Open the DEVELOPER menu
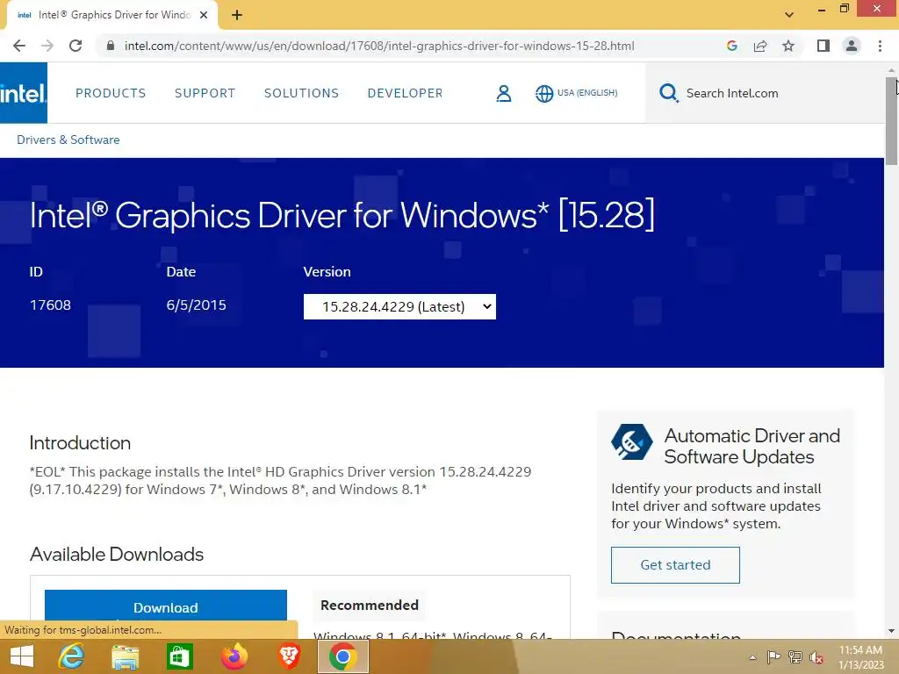This screenshot has width=899, height=674. pyautogui.click(x=406, y=93)
